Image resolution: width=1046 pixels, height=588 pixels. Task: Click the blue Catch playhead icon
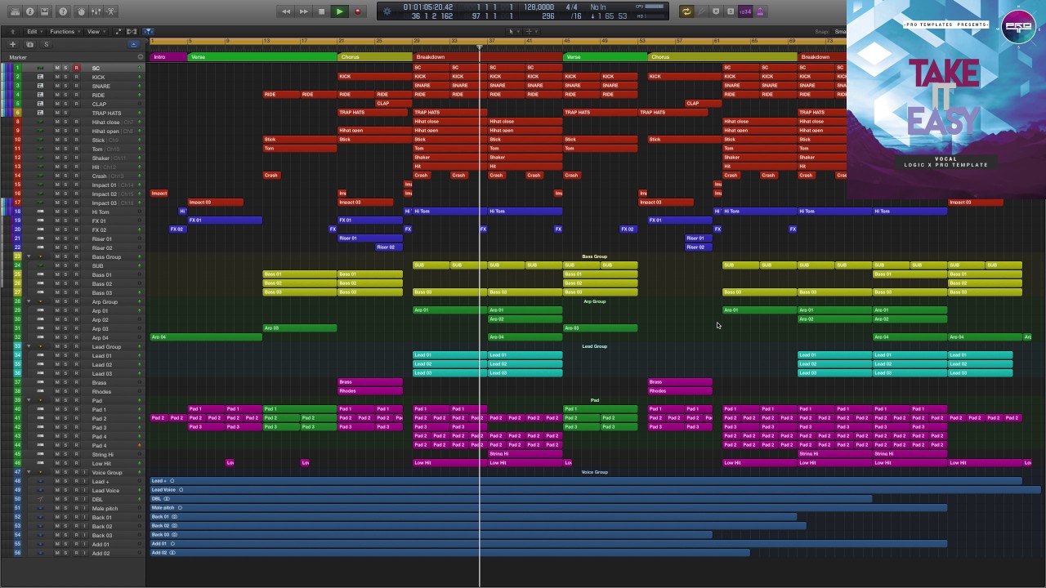pyautogui.click(x=148, y=32)
